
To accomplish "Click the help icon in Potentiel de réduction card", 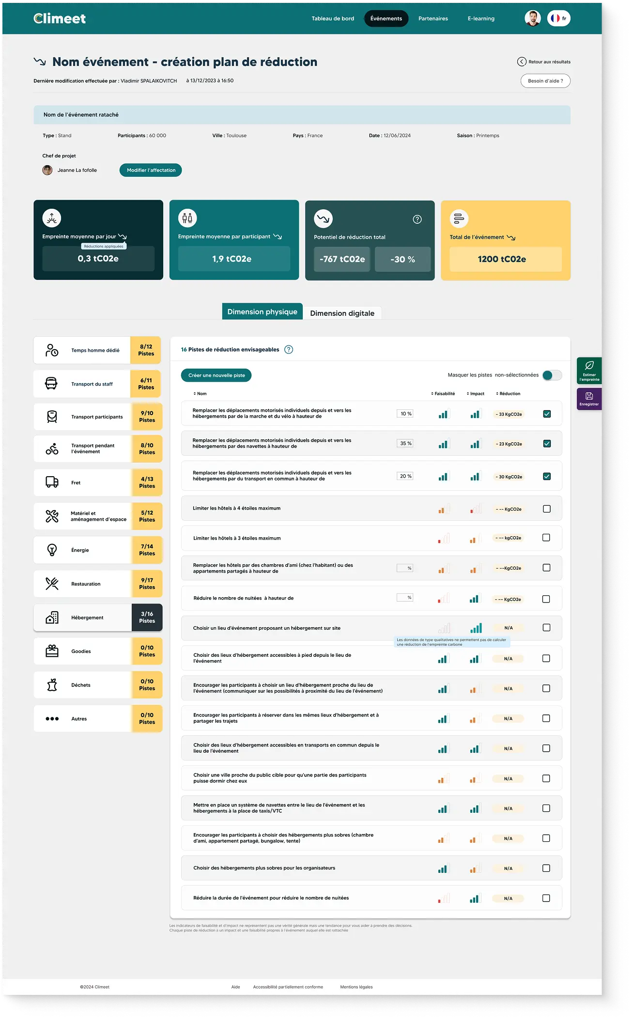I will (x=417, y=219).
